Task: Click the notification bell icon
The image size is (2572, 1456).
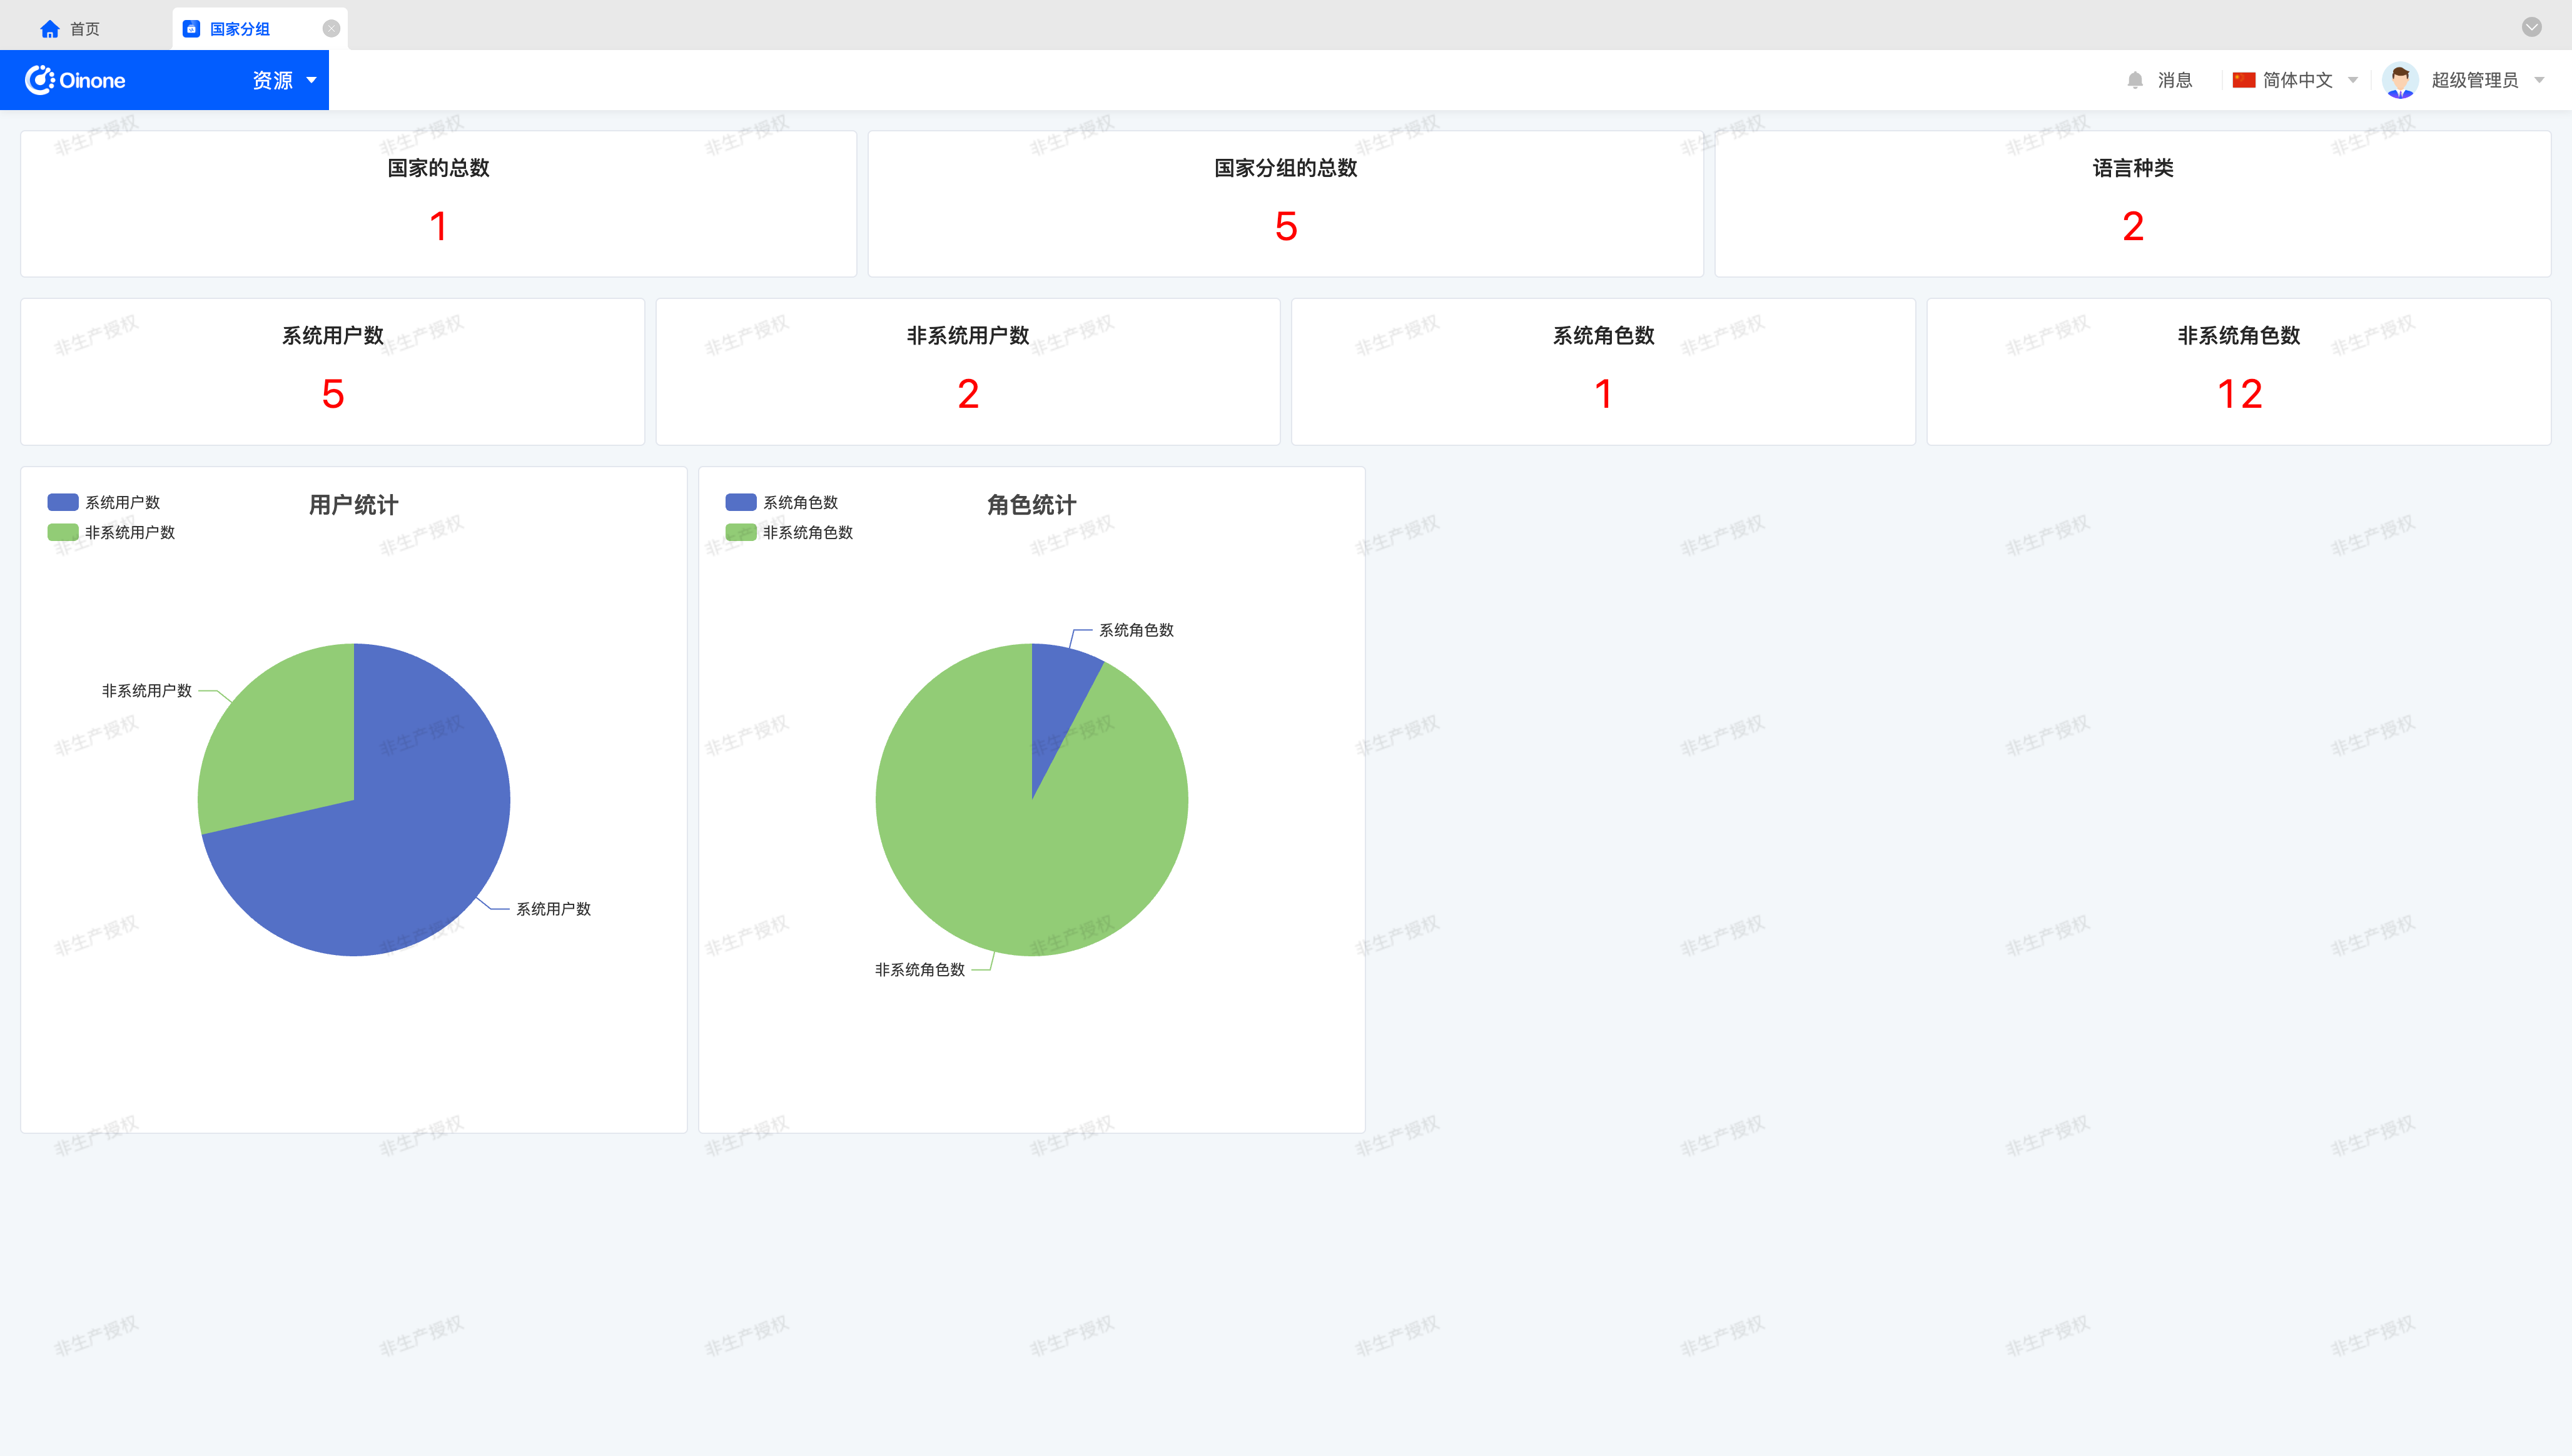Action: click(x=2135, y=80)
